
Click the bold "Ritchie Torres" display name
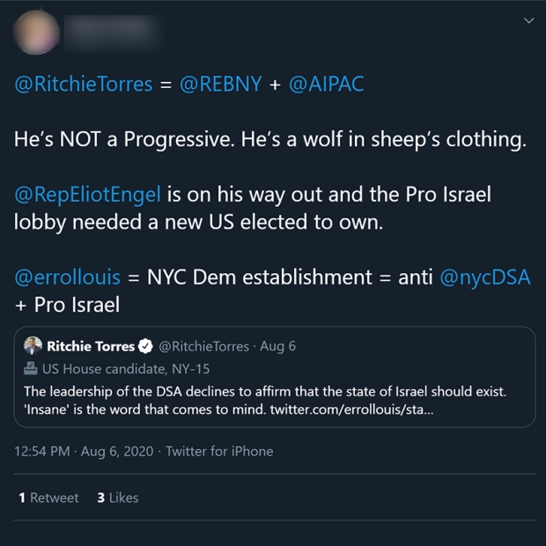click(91, 346)
